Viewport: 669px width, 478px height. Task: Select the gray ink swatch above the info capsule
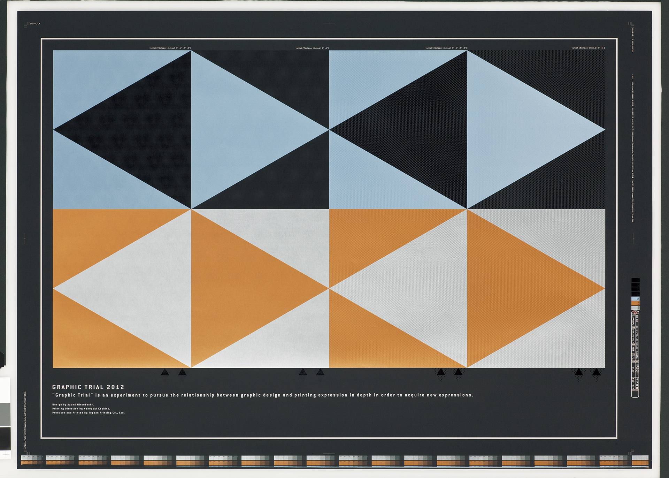point(635,308)
